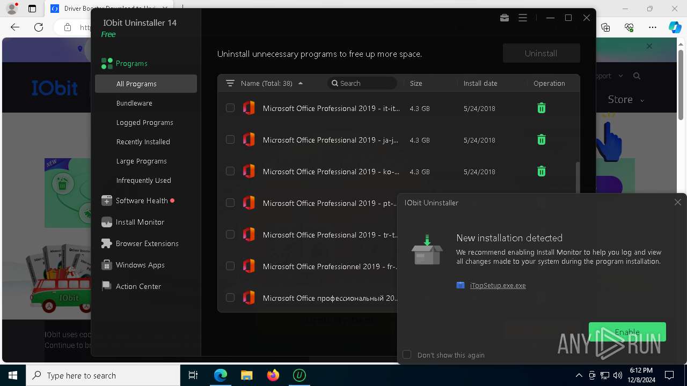Click the Edge Copilot icon
The height and width of the screenshot is (386, 687).
coord(675,27)
